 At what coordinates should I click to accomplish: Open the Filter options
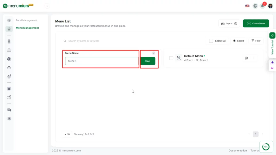(x=256, y=41)
